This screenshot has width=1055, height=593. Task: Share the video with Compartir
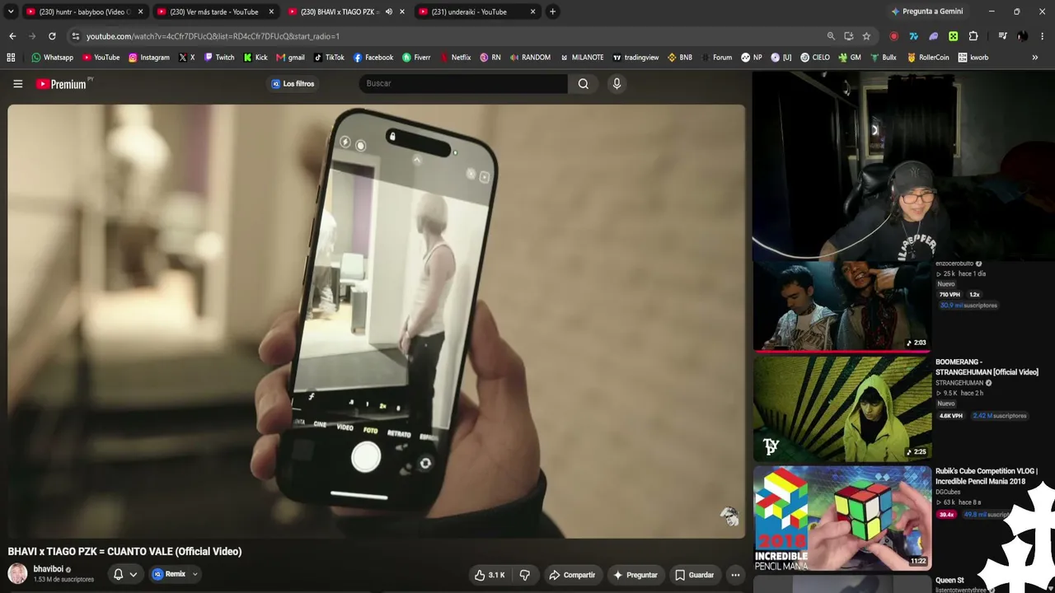(572, 575)
